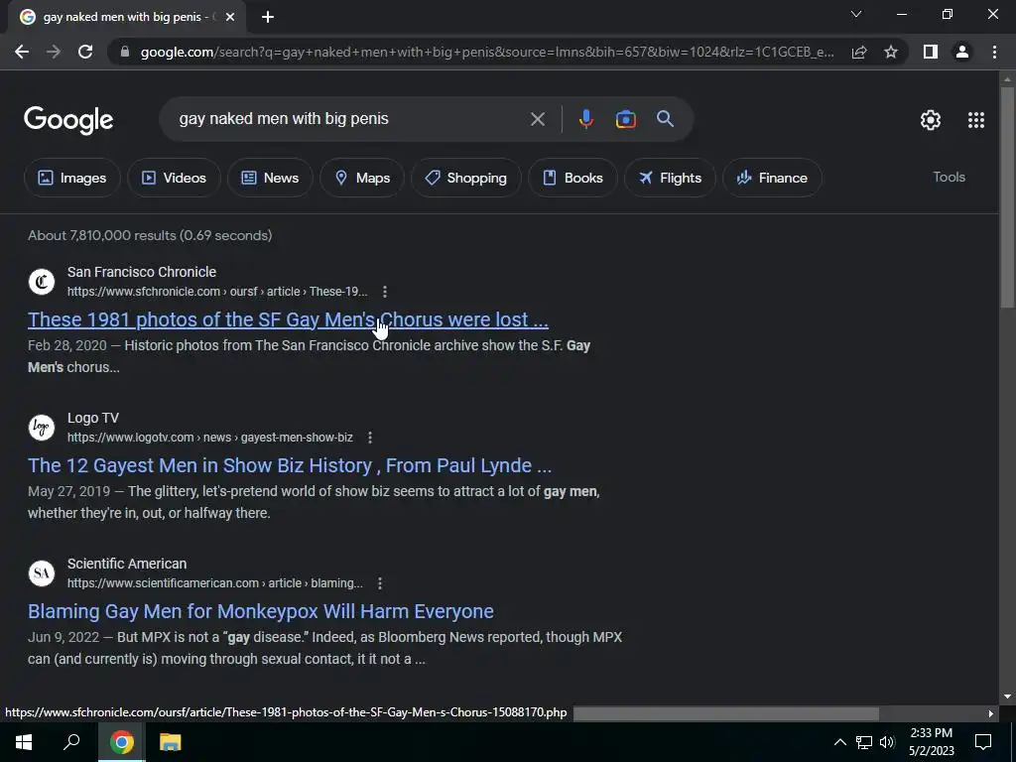
Task: Switch to the Finance filter
Action: [772, 178]
